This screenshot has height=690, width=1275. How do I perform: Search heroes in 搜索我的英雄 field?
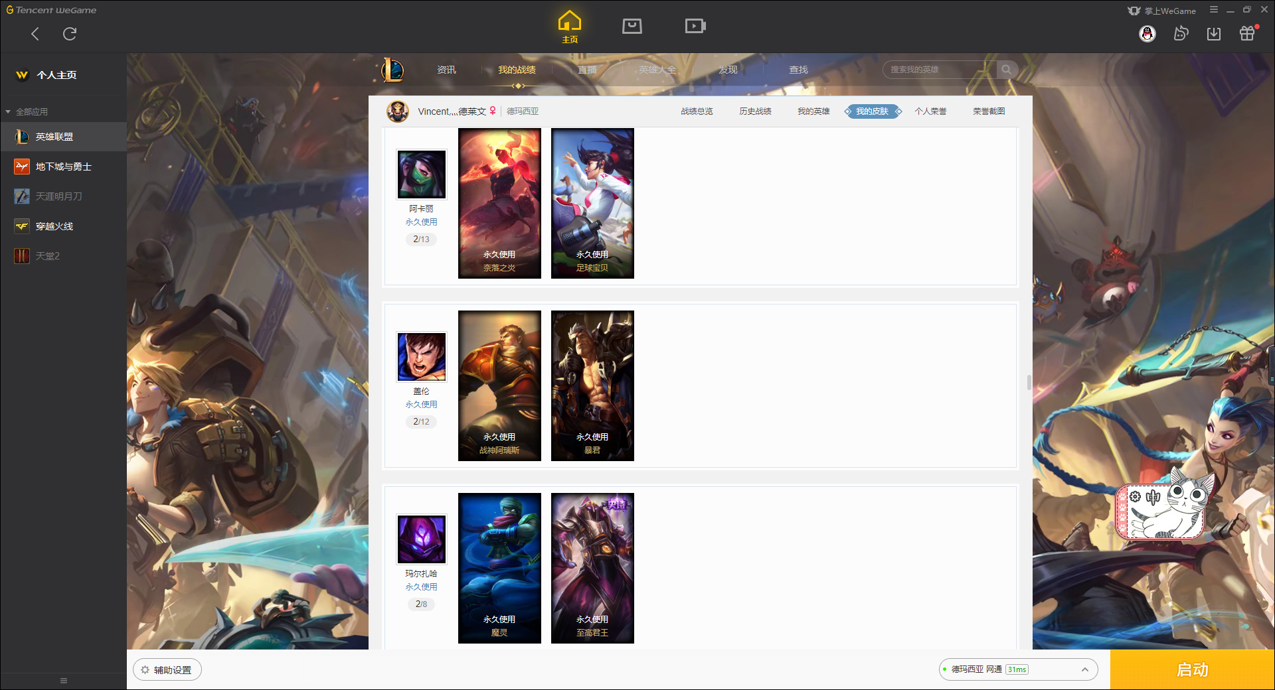point(940,70)
